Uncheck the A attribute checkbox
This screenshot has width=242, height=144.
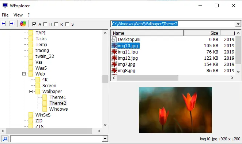click(x=34, y=24)
